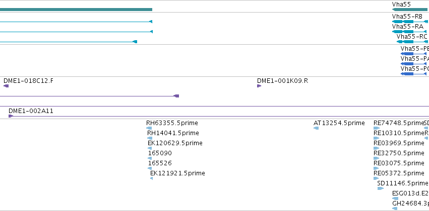Select the DME1-001K09.R purple arrow marker
This screenshot has width=429, height=211.
[259, 86]
